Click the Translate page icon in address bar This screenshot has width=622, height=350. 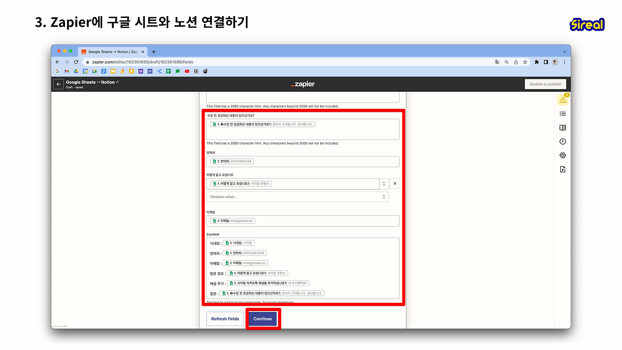[x=497, y=62]
